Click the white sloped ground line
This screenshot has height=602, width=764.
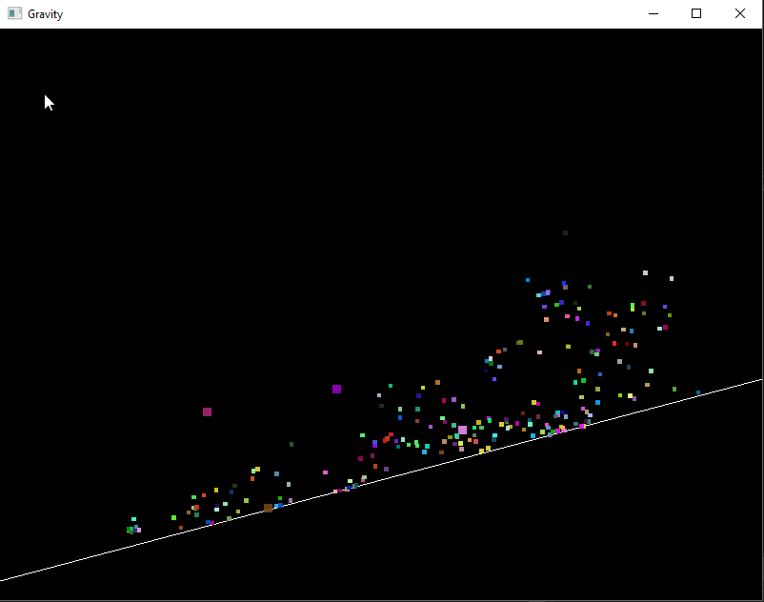(x=381, y=479)
